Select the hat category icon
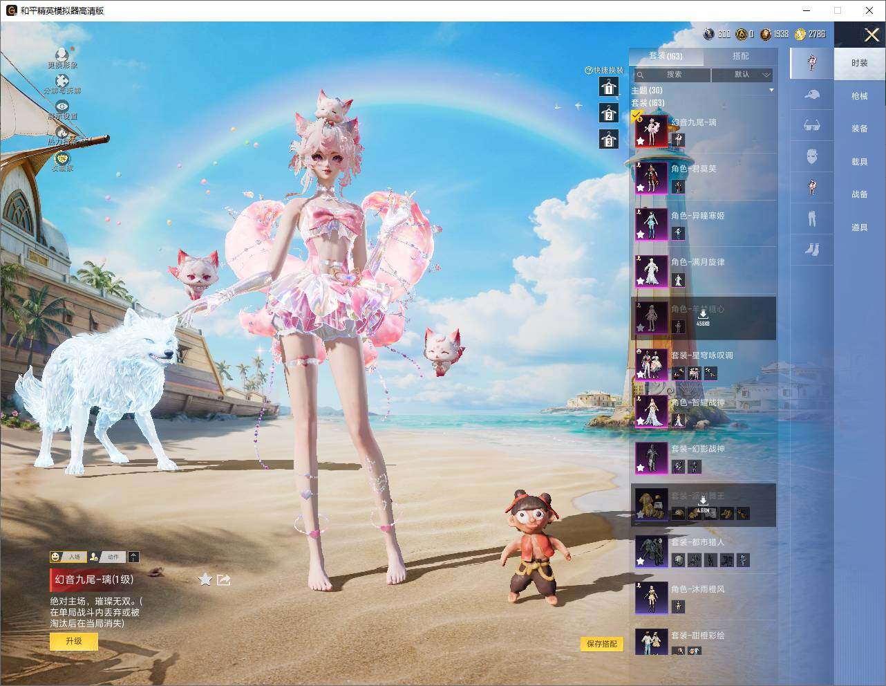The height and width of the screenshot is (686, 886). tap(812, 95)
